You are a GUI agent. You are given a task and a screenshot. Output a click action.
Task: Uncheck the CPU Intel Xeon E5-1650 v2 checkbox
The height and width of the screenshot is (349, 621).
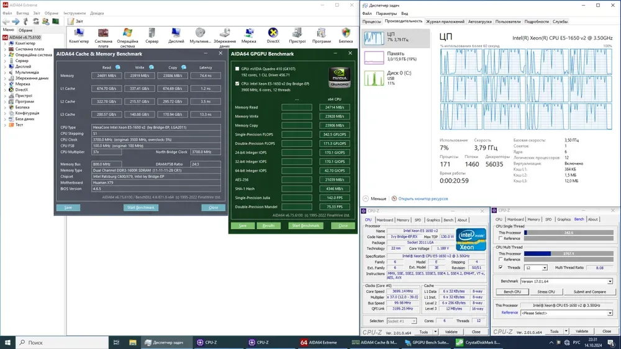pyautogui.click(x=237, y=82)
